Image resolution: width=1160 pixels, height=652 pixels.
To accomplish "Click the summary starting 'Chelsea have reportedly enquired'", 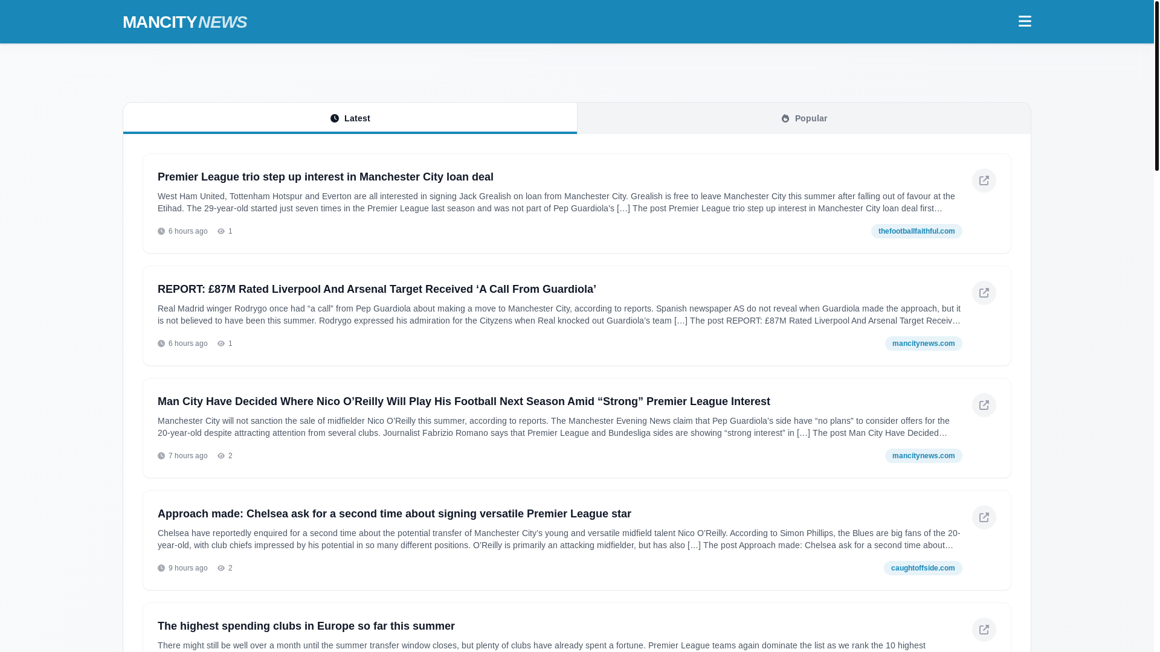I will point(559,539).
